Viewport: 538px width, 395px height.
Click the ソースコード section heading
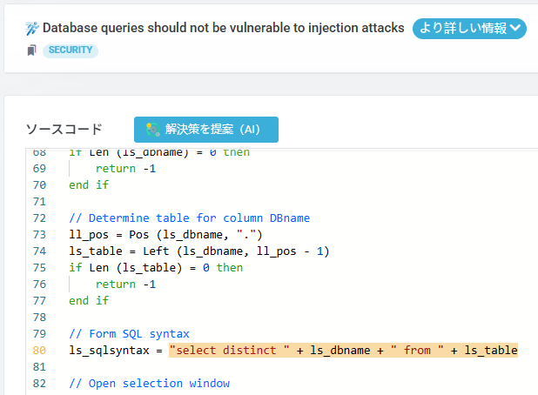(64, 130)
